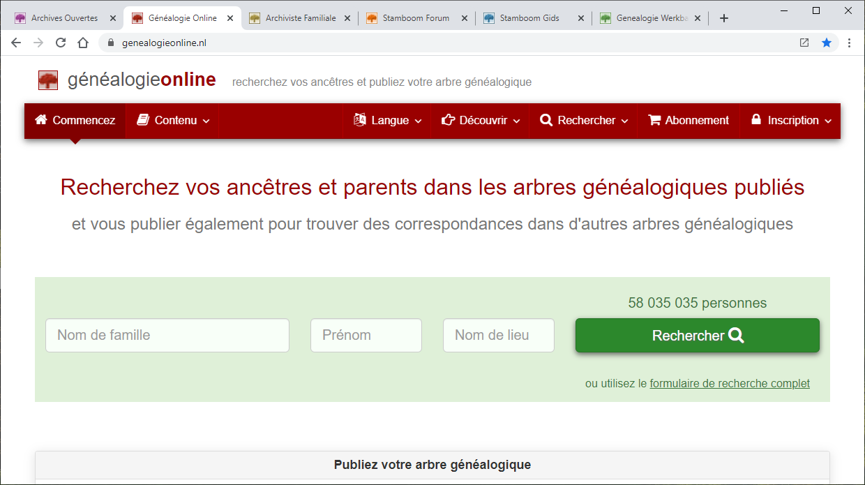
Task: Focus the Prénom field
Action: [366, 336]
